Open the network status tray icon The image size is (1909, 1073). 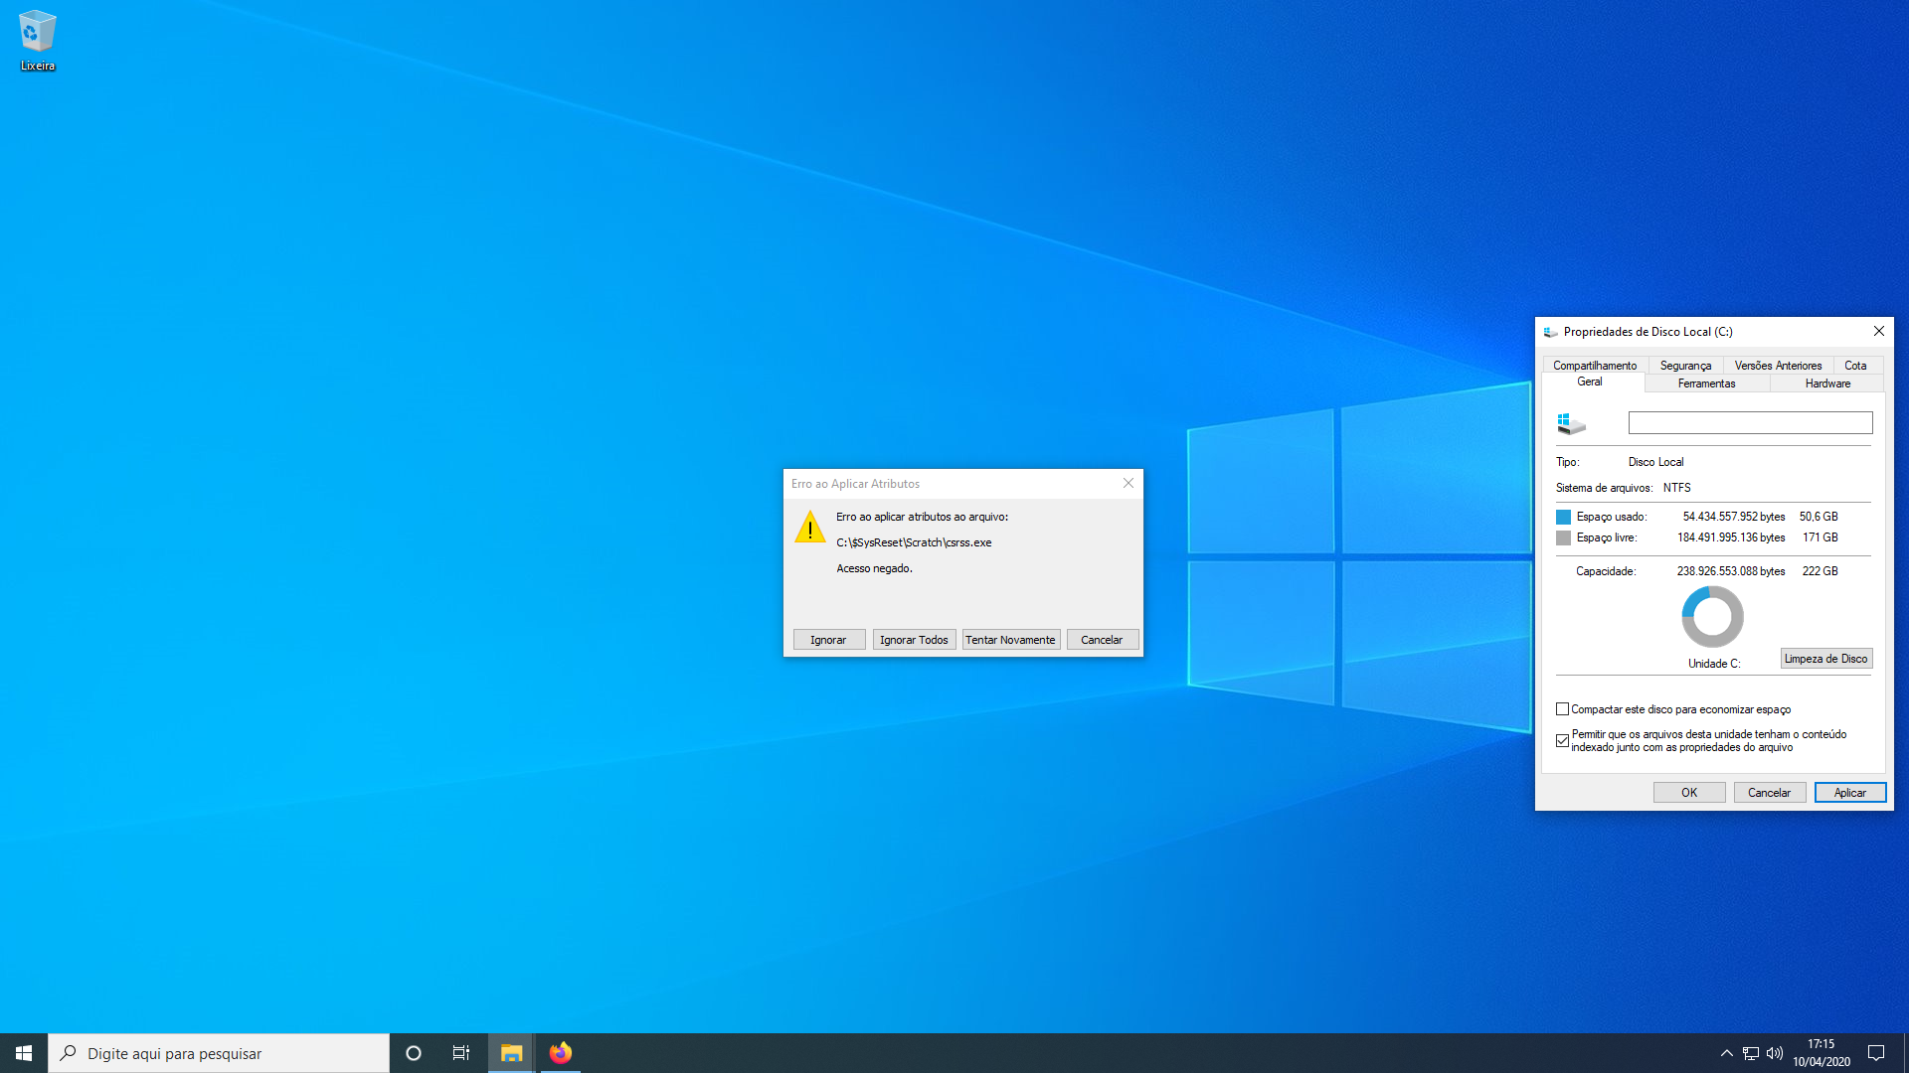(x=1751, y=1053)
